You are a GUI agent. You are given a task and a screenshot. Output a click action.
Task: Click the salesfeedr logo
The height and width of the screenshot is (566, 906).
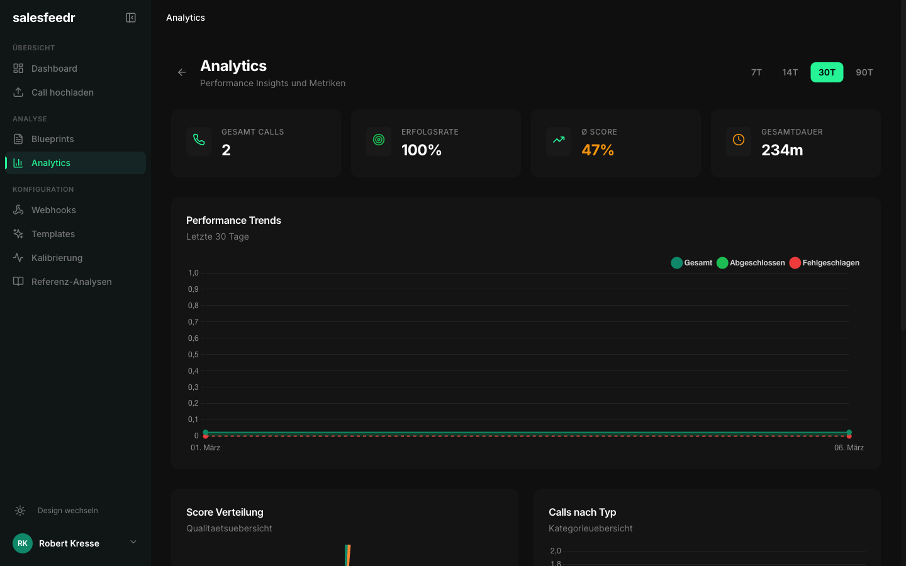click(x=44, y=18)
